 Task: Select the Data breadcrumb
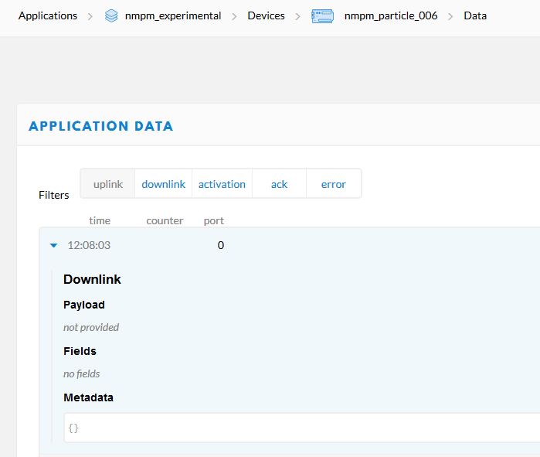coord(475,16)
